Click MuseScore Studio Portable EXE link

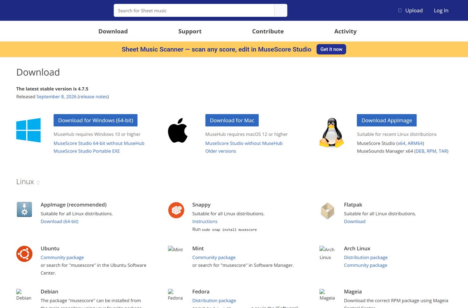pyautogui.click(x=87, y=151)
